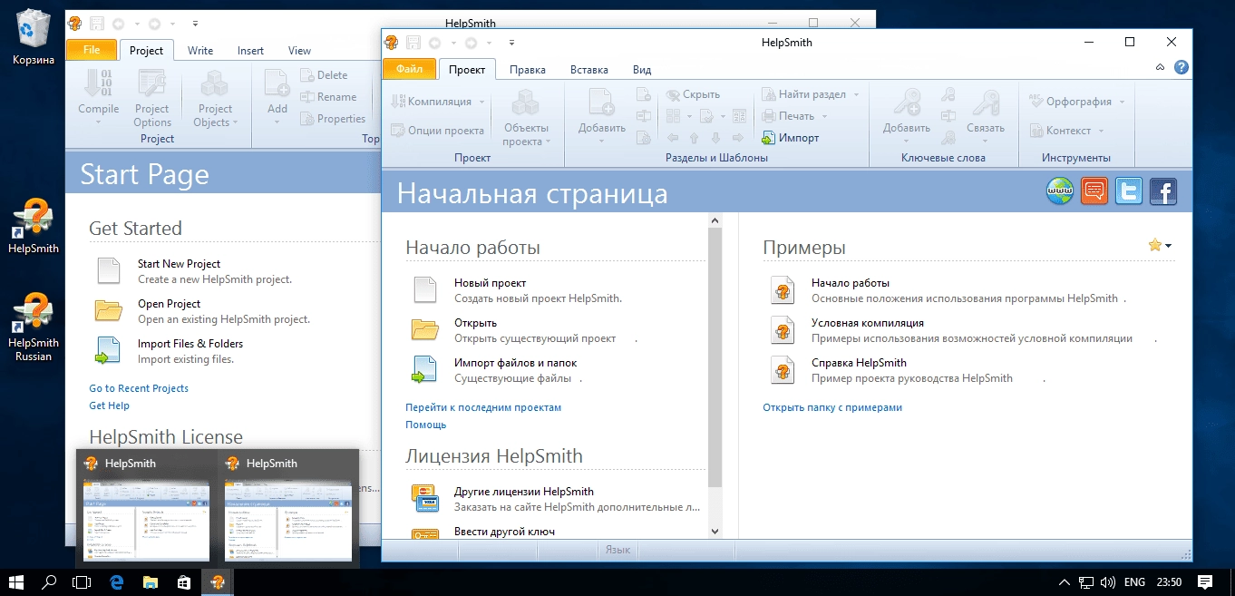Click the save disk icon in the Russian title bar
The height and width of the screenshot is (596, 1235).
click(x=413, y=43)
